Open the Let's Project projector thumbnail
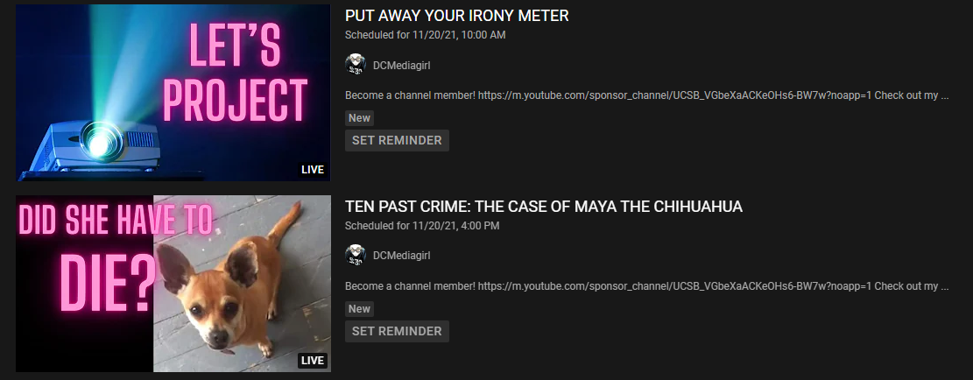The image size is (973, 380). pos(173,93)
